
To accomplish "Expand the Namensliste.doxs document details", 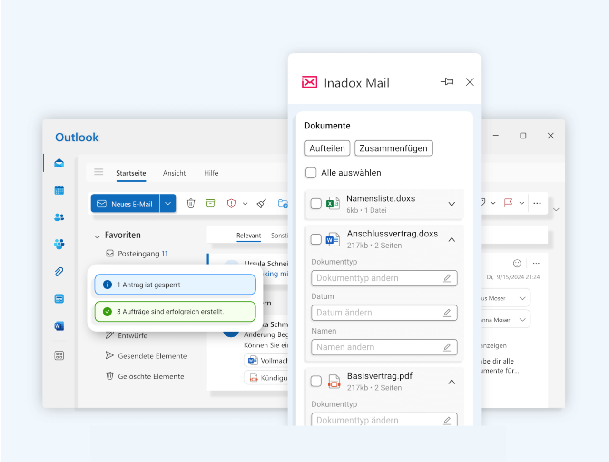I will [452, 204].
